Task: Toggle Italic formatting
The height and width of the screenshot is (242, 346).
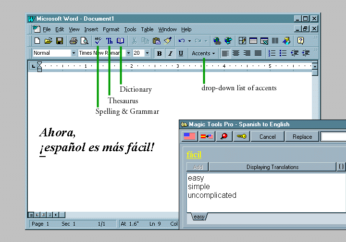Action: (170, 53)
